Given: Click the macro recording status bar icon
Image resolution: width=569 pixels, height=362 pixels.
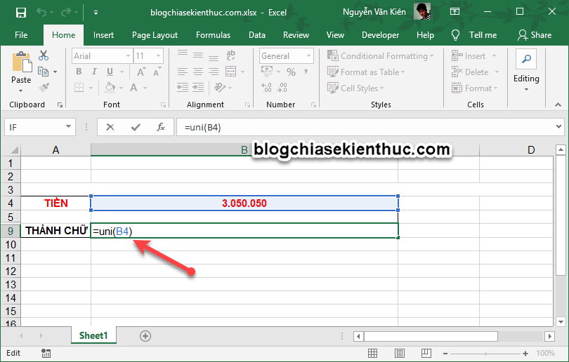Looking at the screenshot, I should pos(46,354).
